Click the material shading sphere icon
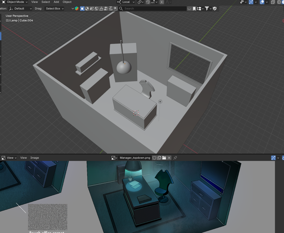Viewport: 284px width, 233px height. pos(87,9)
